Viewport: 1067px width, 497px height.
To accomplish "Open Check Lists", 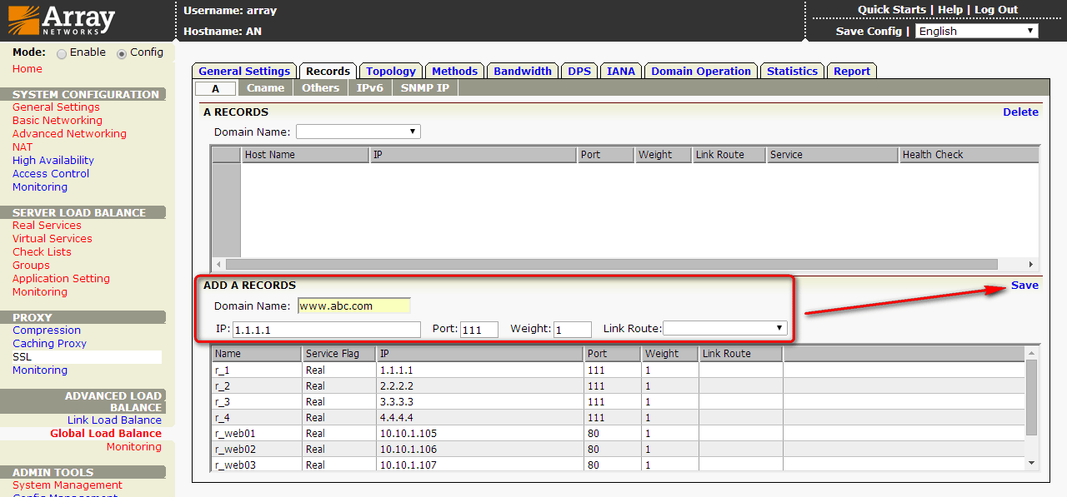I will (x=42, y=252).
